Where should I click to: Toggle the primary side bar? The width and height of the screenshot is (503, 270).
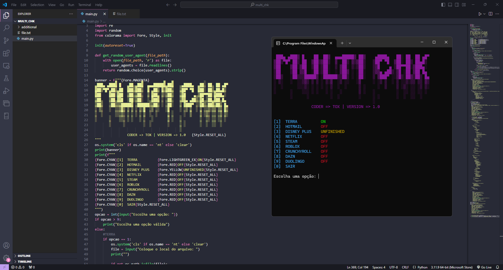[x=443, y=5]
